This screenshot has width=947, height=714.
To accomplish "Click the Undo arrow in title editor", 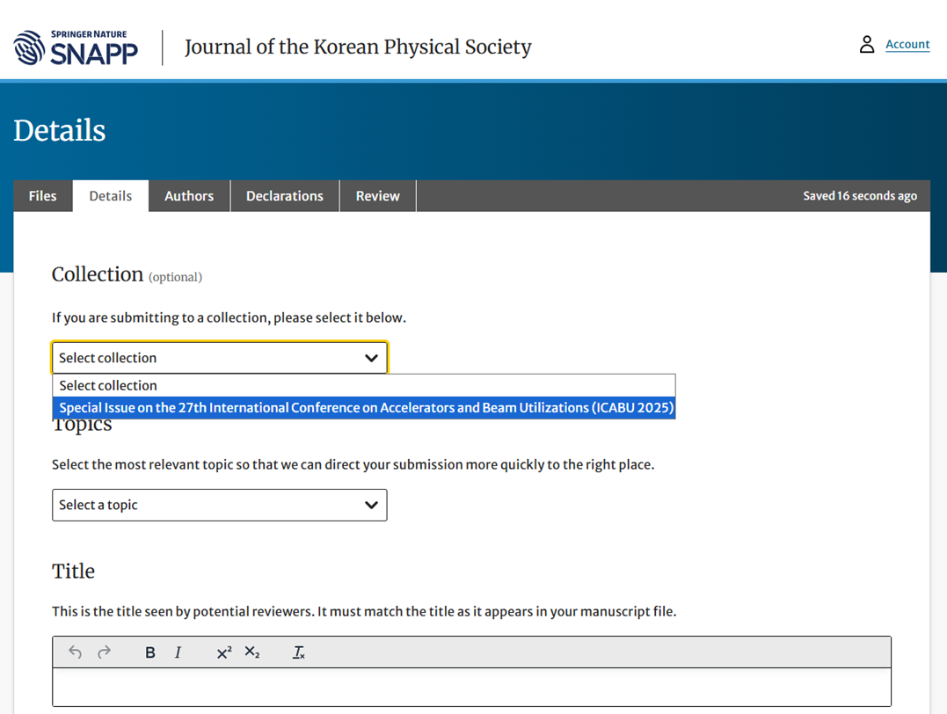I will [75, 652].
